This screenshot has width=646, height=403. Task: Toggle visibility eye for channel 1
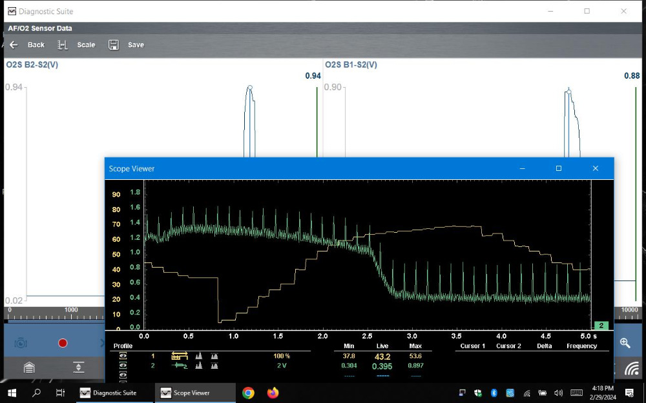tap(122, 356)
